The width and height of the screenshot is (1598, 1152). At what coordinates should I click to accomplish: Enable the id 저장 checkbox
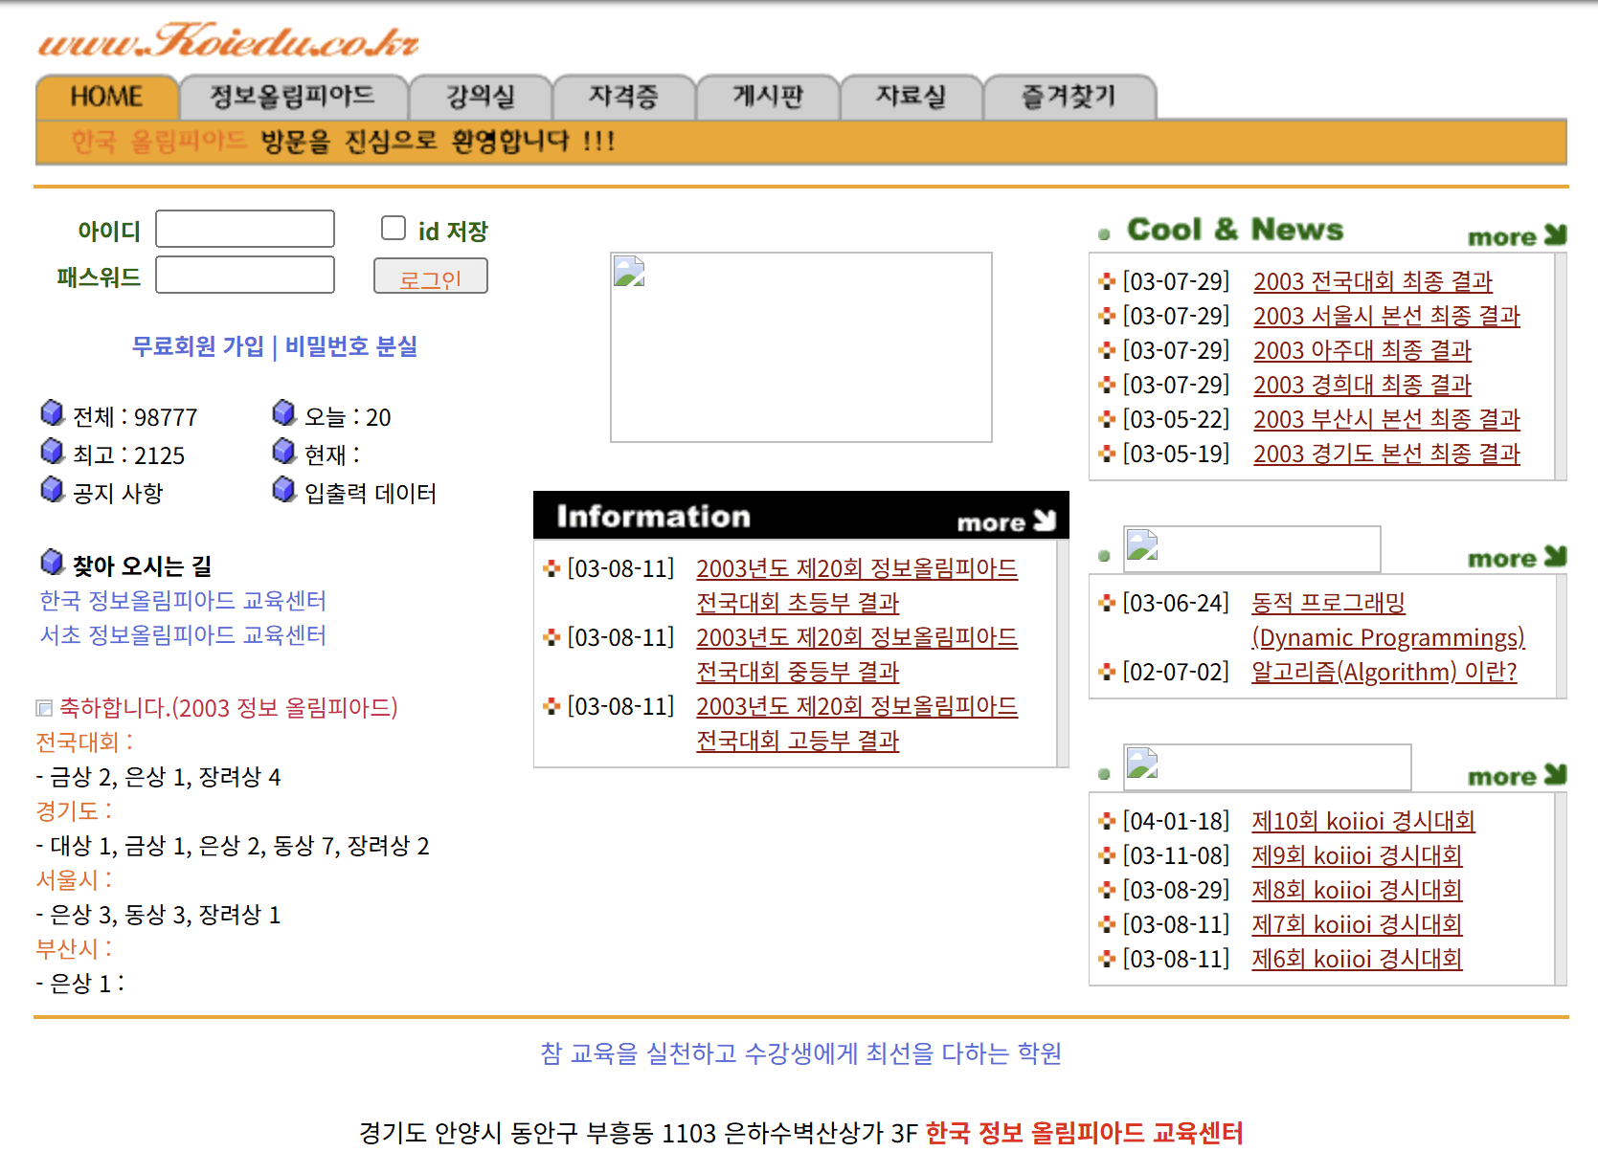[x=394, y=228]
